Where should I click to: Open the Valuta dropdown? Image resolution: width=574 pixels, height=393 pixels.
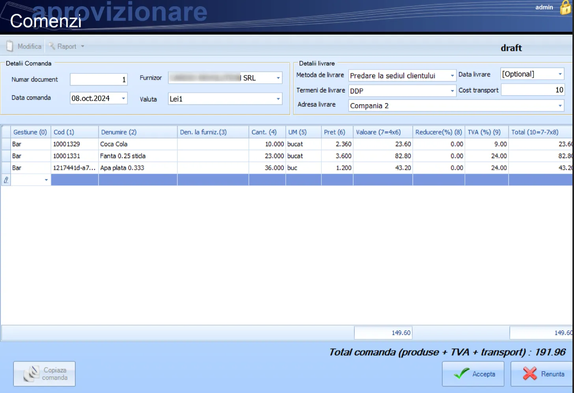(x=278, y=99)
